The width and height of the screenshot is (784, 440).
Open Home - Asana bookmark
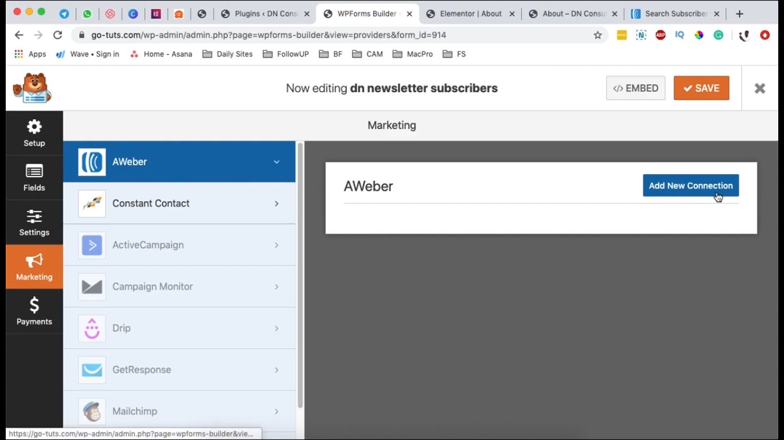161,54
